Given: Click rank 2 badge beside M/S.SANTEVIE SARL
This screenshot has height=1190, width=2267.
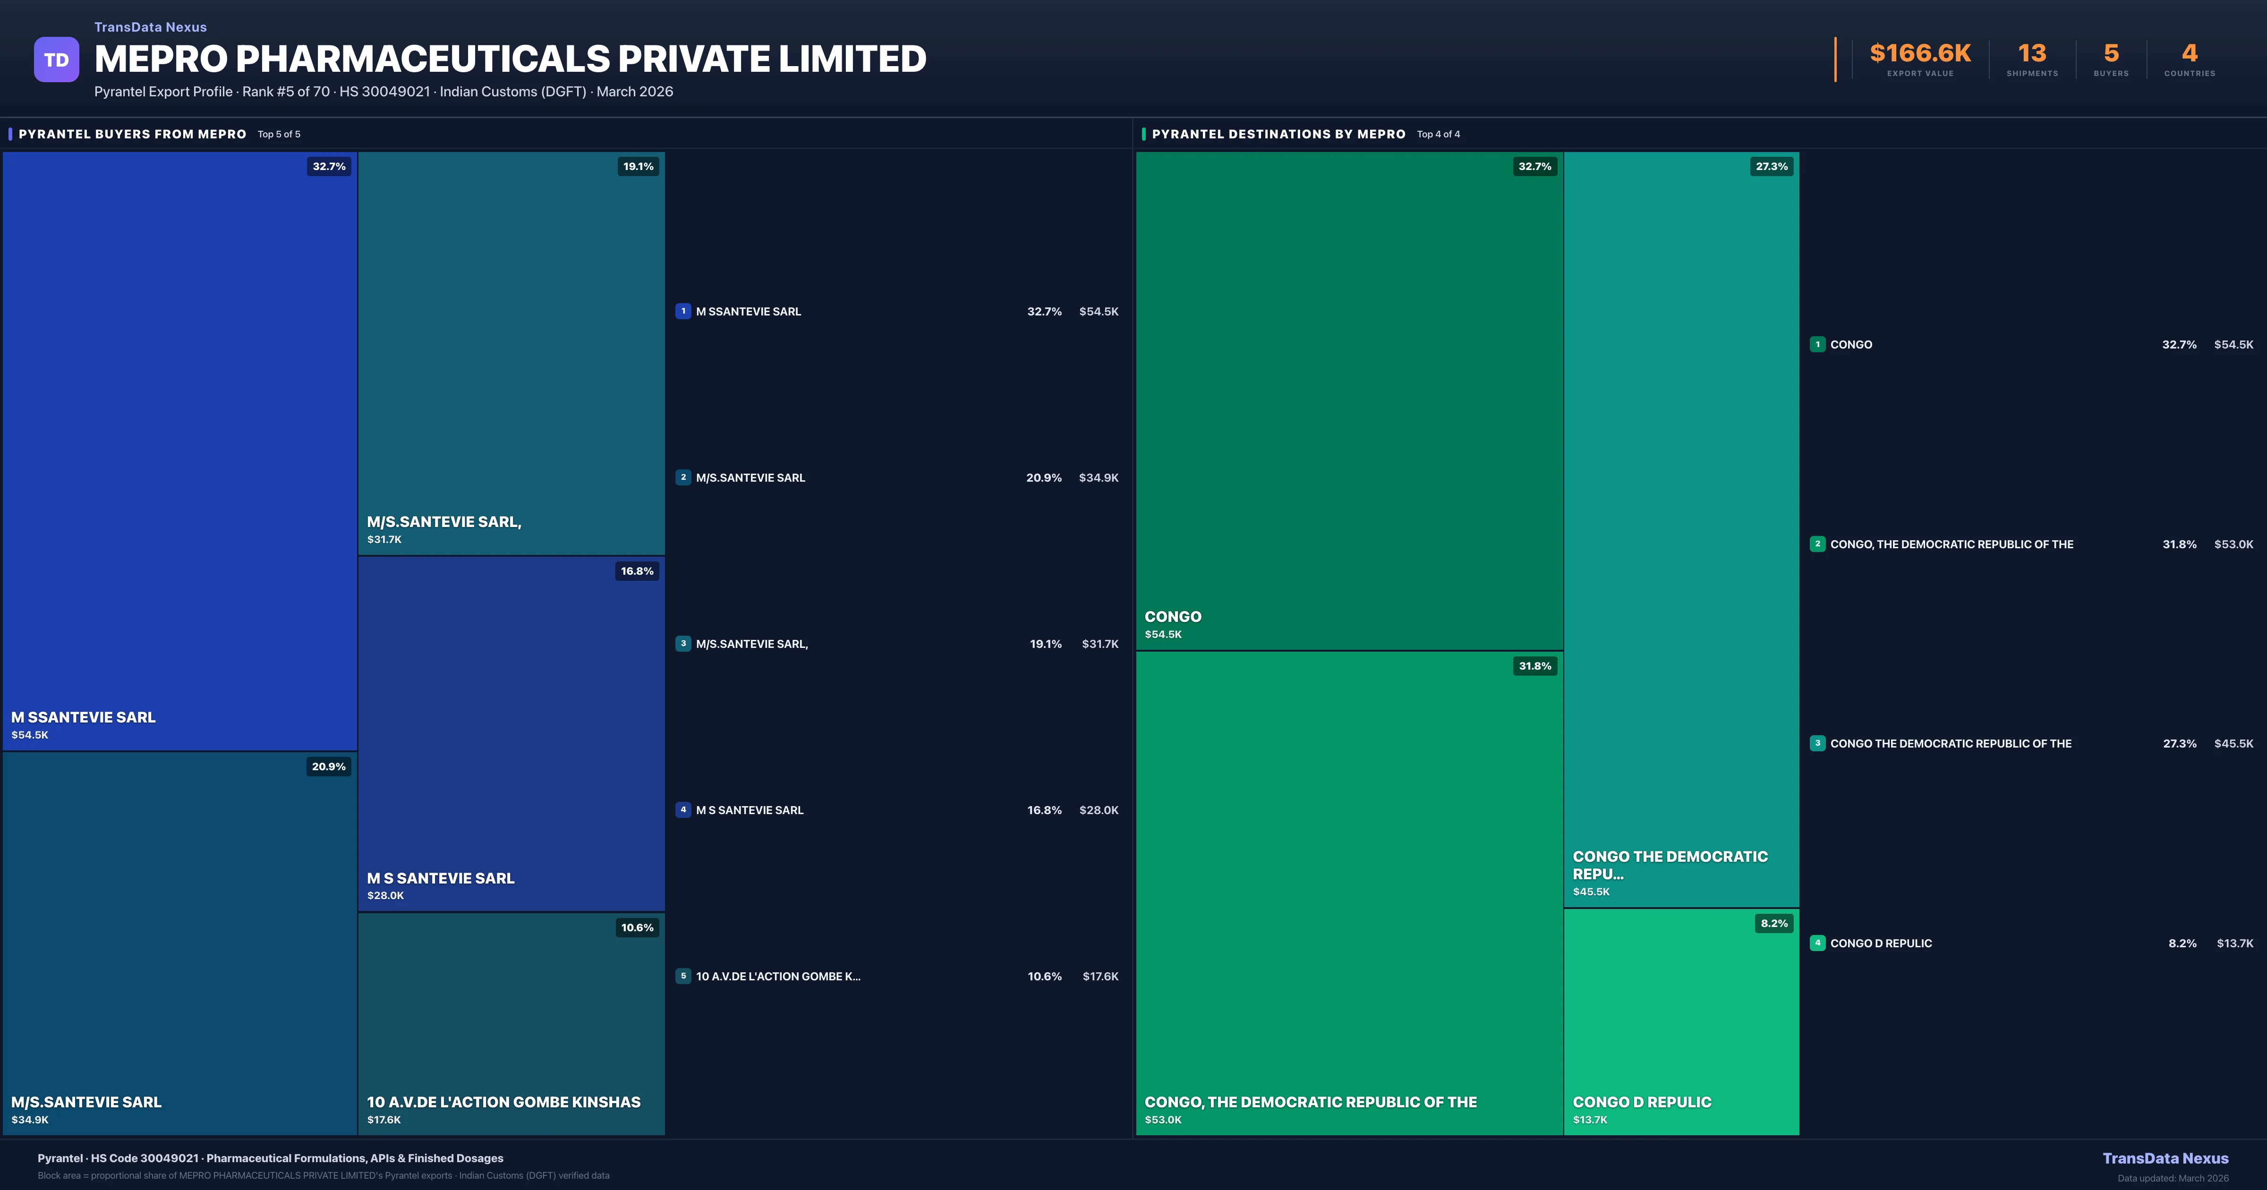Looking at the screenshot, I should 683,477.
